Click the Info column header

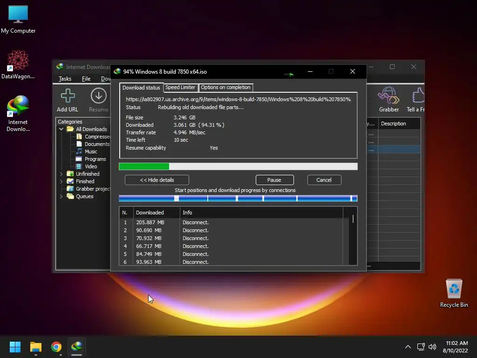click(261, 213)
